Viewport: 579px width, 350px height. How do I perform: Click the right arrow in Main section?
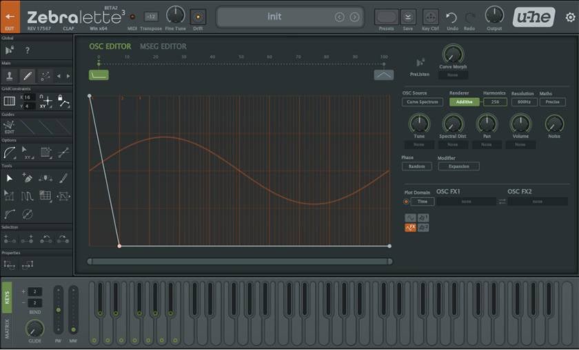point(68,76)
